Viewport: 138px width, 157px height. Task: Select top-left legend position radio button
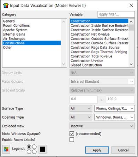(x=29, y=147)
